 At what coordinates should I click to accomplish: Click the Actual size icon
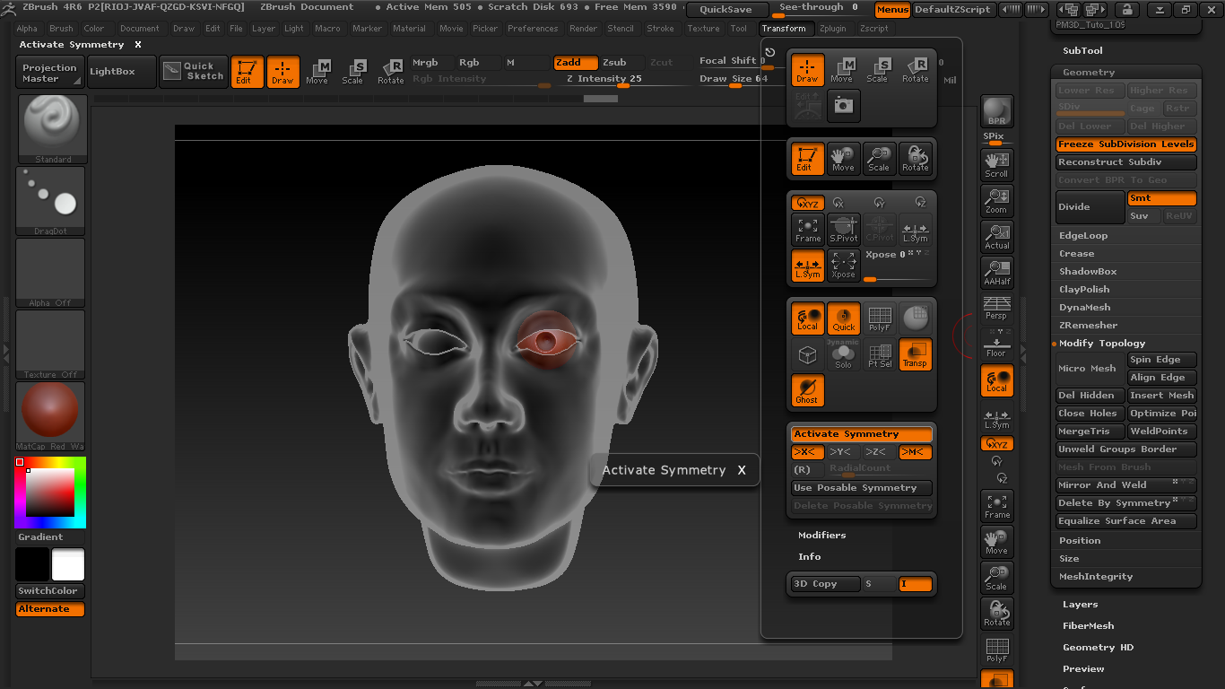pyautogui.click(x=996, y=237)
